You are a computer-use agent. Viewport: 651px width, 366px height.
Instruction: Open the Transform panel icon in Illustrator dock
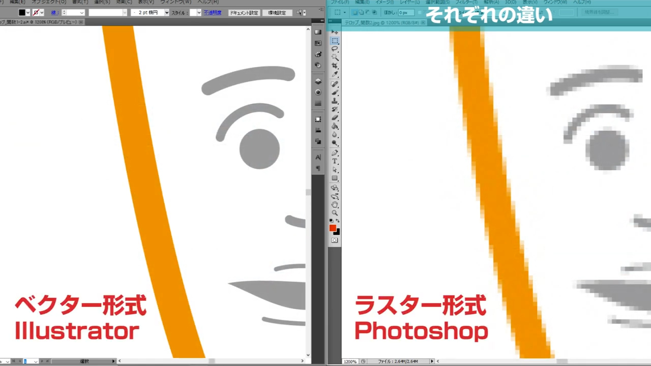coord(318,119)
